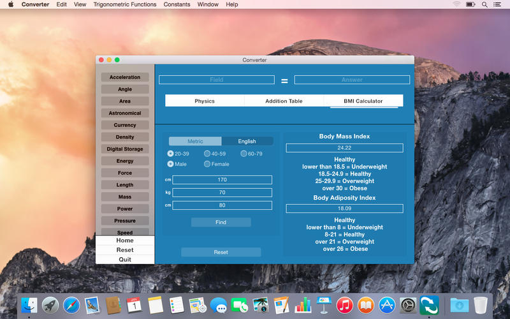The height and width of the screenshot is (319, 510).
Task: Click Quit in the sidebar footer
Action: pyautogui.click(x=125, y=260)
